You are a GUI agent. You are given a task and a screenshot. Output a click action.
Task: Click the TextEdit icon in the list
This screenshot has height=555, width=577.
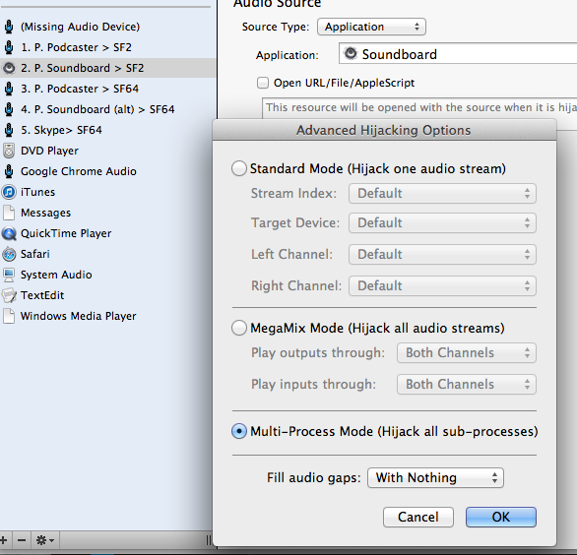point(9,295)
